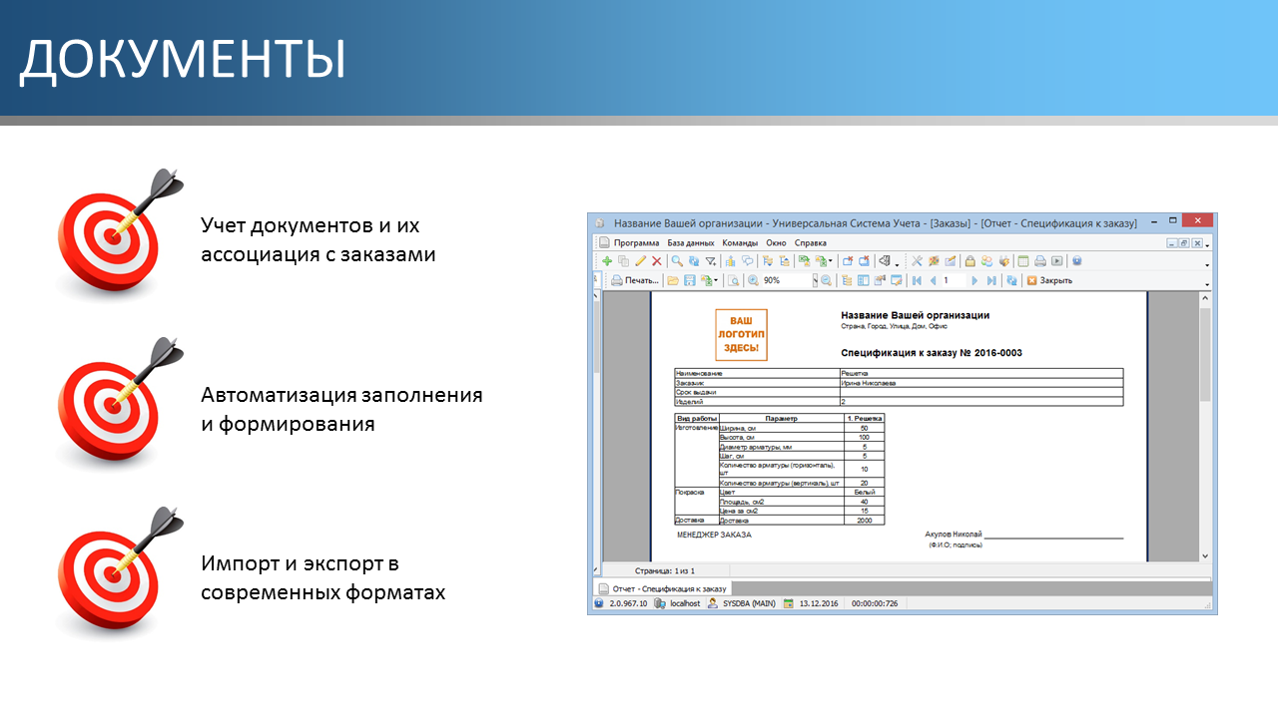Click the play button icon in top toolbar
The image size is (1278, 718).
1057,261
